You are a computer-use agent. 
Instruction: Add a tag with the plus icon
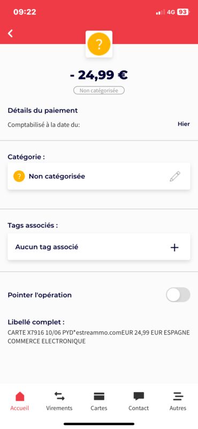pos(174,248)
